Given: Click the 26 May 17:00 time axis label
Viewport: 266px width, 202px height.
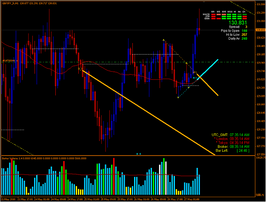Looking at the screenshot, I should point(175,199).
